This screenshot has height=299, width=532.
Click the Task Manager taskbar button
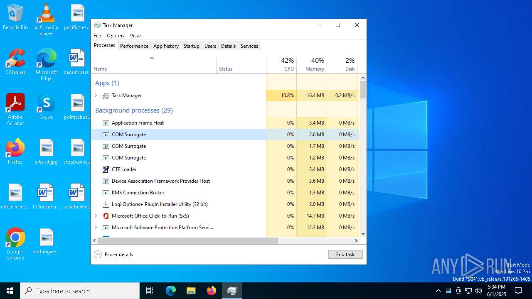(x=232, y=291)
